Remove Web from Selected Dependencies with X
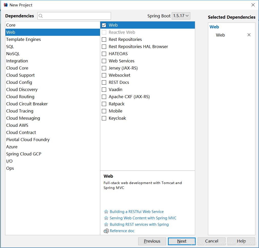 click(x=249, y=35)
